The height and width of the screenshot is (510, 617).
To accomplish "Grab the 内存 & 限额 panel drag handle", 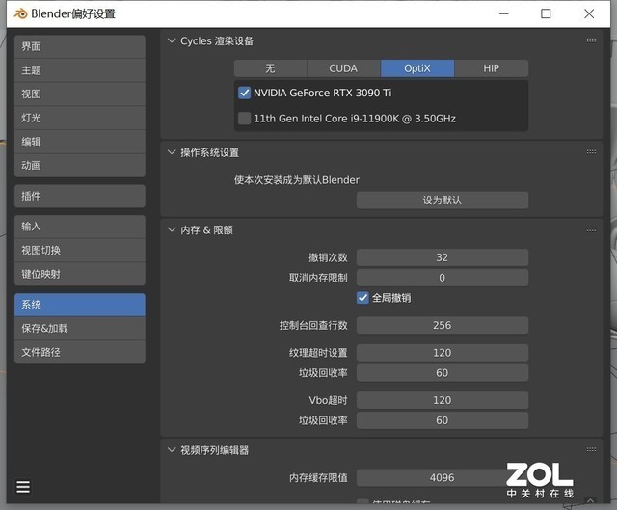I will click(591, 229).
